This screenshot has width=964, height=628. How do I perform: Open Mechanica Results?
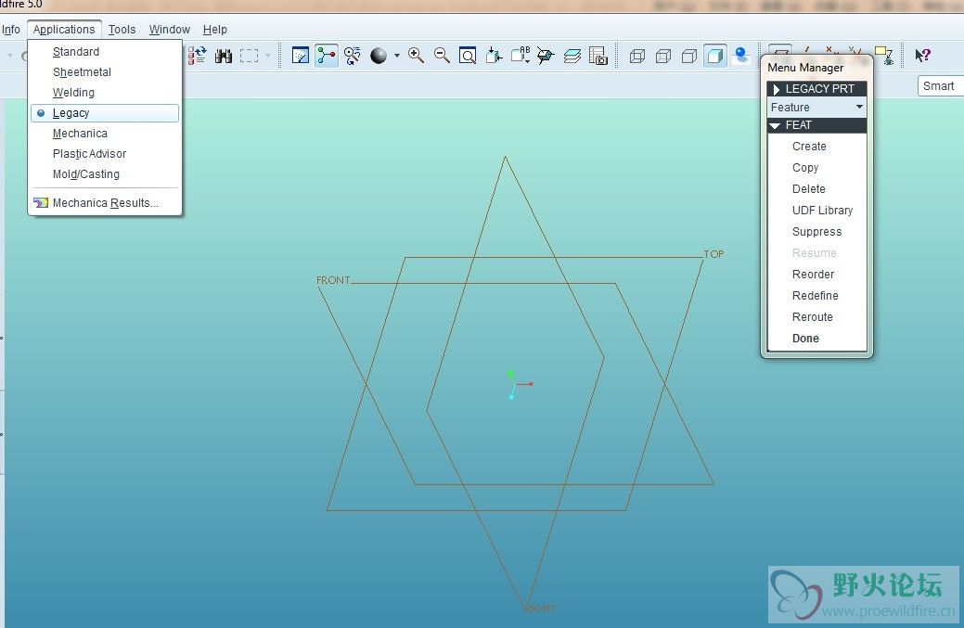(x=105, y=203)
